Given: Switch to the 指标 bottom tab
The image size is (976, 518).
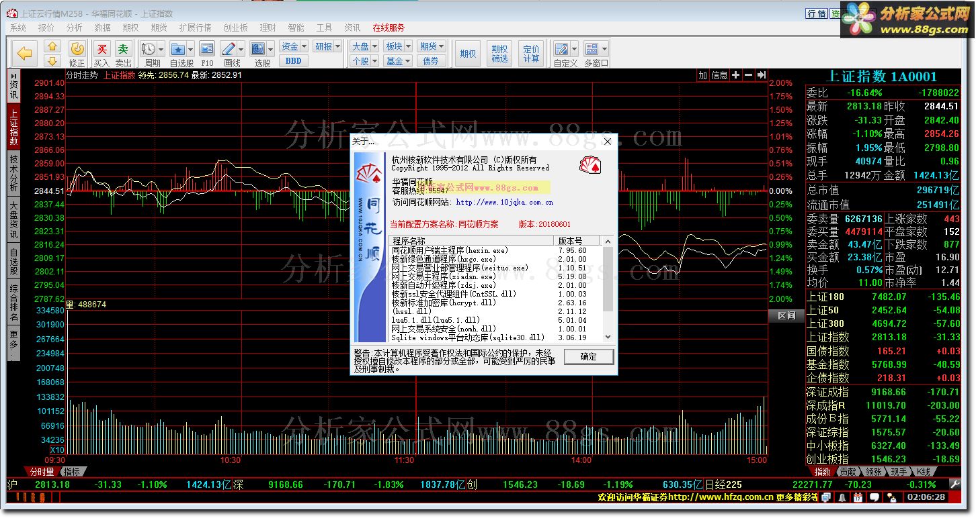Looking at the screenshot, I should coord(72,471).
